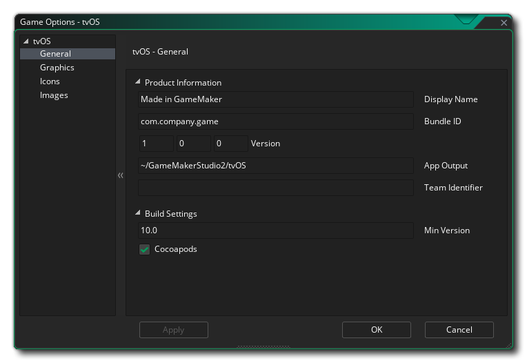Viewport: 527px width, 363px height.
Task: Collapse the Build Settings section
Action: [x=137, y=213]
